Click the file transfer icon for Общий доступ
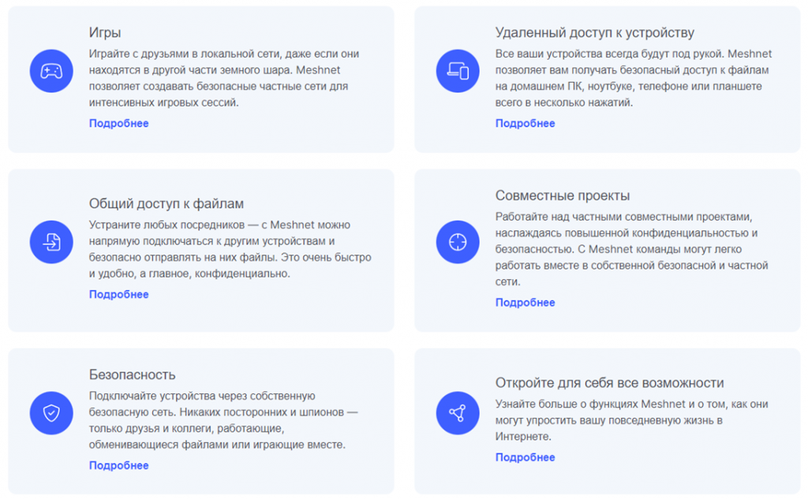Viewport: 808px width, 499px height. point(51,242)
